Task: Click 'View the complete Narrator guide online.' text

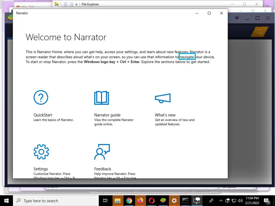Action: [114, 122]
